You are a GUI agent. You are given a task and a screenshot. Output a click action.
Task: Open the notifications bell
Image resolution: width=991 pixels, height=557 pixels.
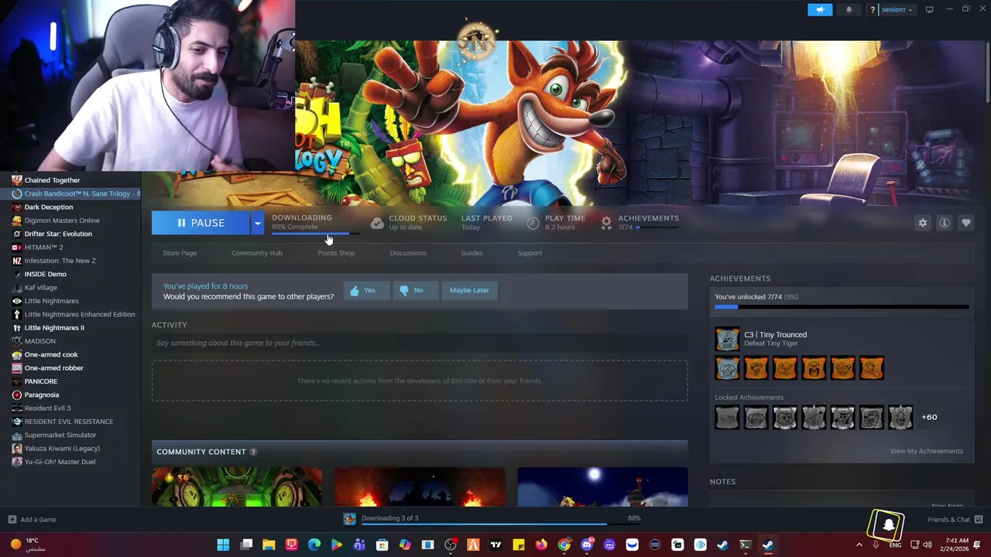point(849,9)
